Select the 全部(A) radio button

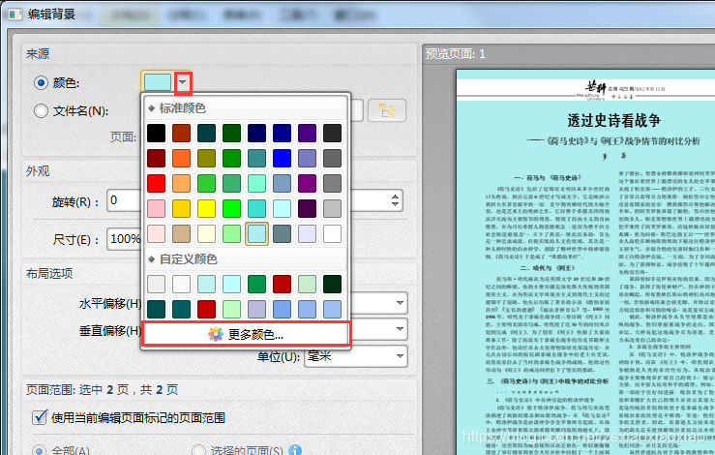(x=40, y=450)
